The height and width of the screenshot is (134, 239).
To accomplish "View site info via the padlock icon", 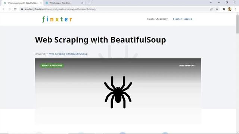I will [x=22, y=9].
